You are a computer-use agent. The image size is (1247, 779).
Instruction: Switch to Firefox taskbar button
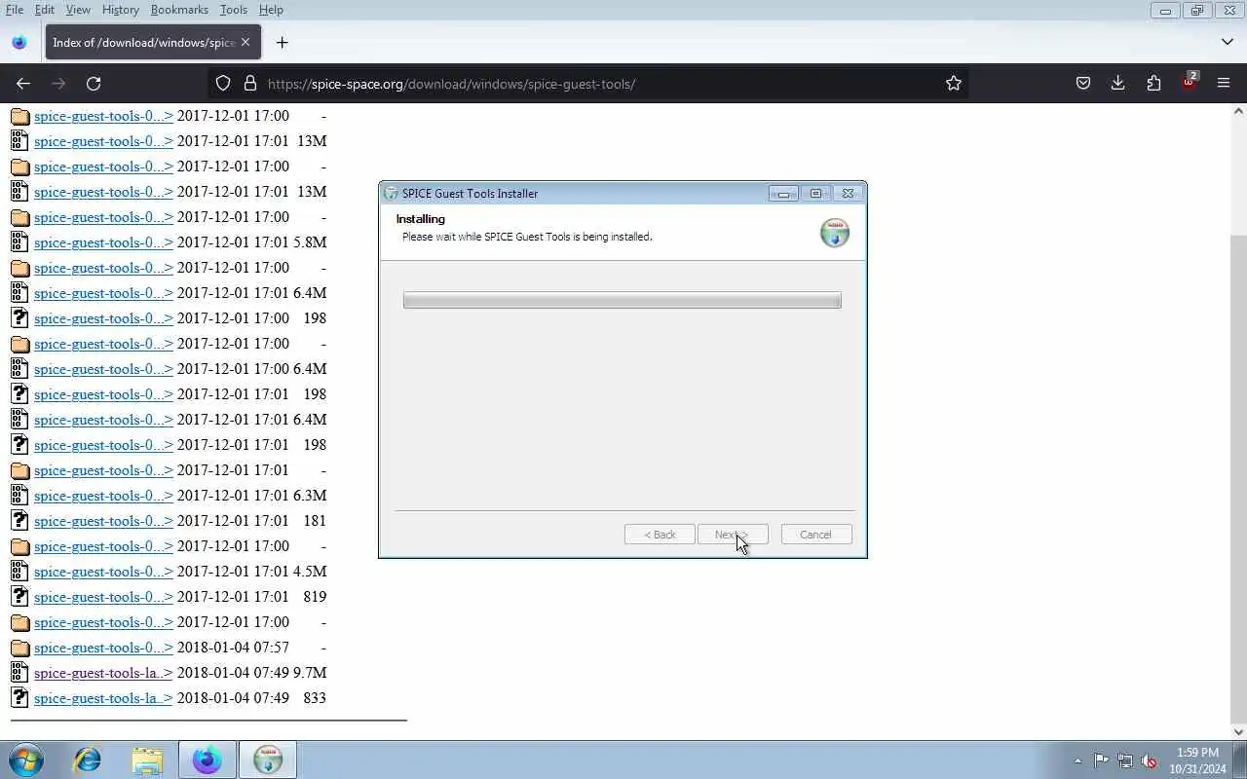coord(207,760)
